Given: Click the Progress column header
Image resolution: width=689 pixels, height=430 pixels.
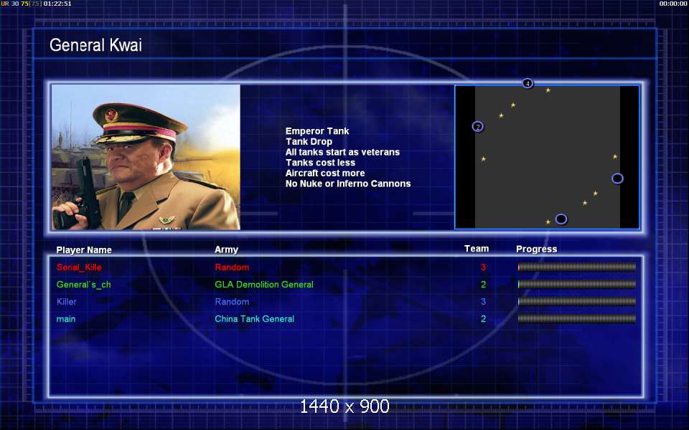Looking at the screenshot, I should coord(537,249).
